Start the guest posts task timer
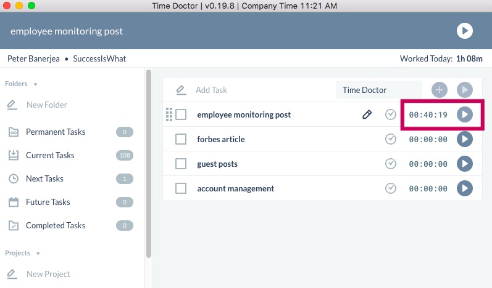 pos(464,164)
